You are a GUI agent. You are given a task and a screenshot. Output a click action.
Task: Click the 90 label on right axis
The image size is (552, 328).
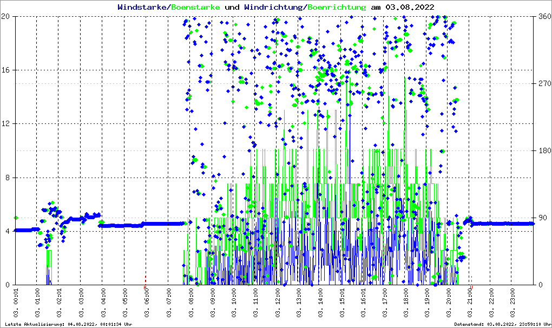(x=542, y=218)
